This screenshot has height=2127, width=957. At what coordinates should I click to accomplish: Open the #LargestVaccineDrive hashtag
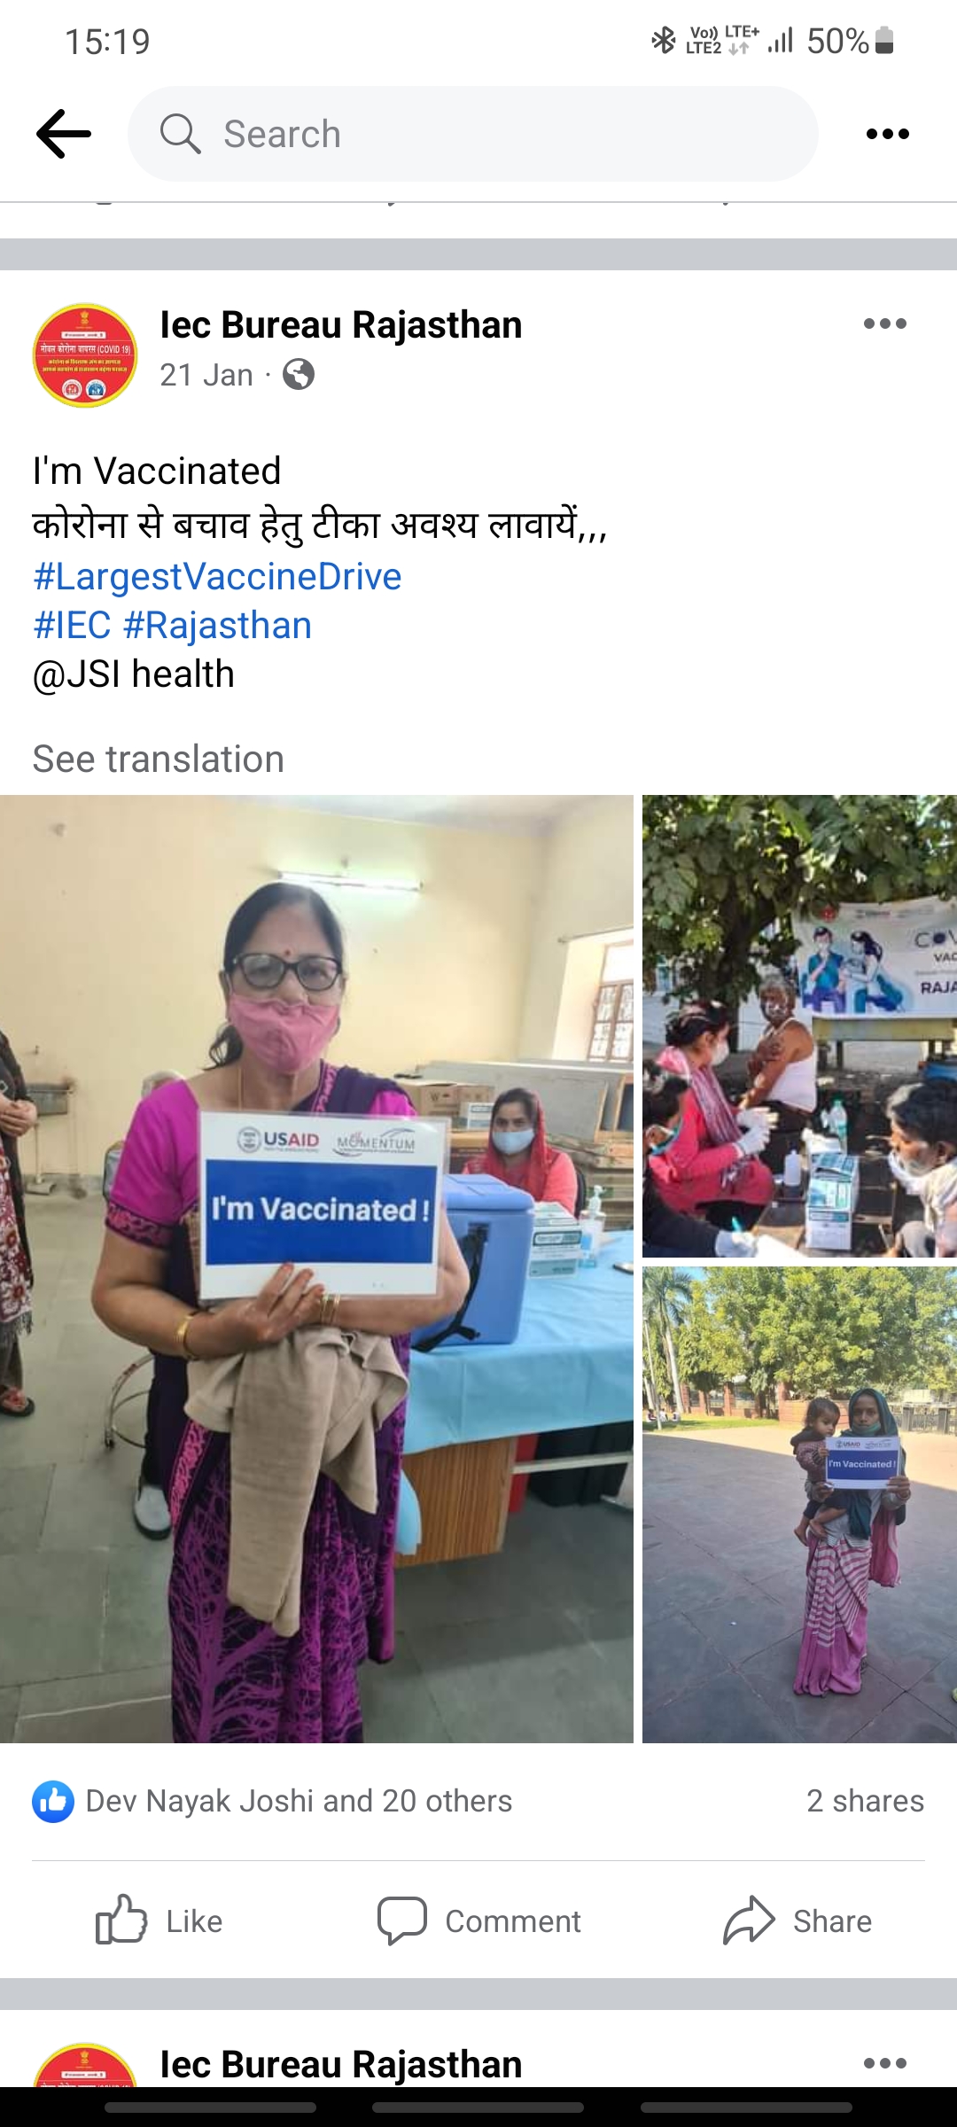[x=217, y=576]
